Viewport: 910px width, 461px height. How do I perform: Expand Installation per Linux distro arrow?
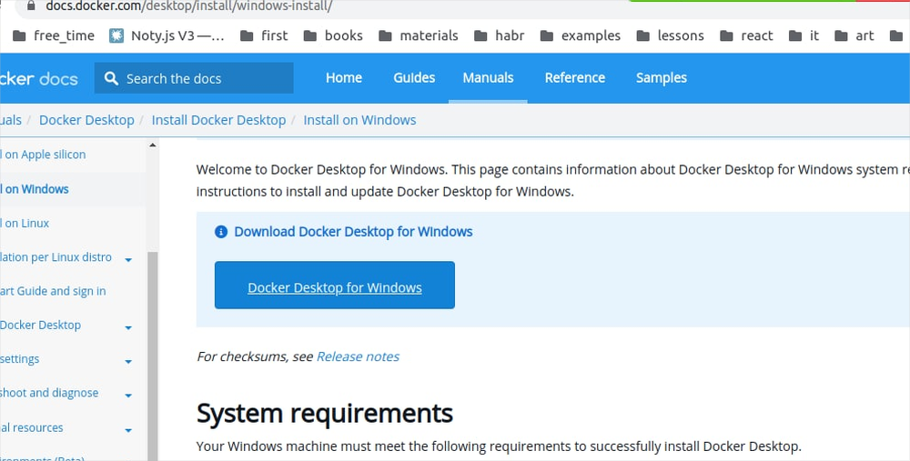(128, 259)
